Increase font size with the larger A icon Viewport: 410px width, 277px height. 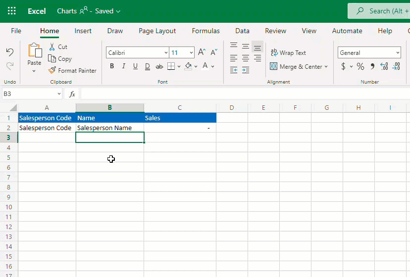[202, 52]
